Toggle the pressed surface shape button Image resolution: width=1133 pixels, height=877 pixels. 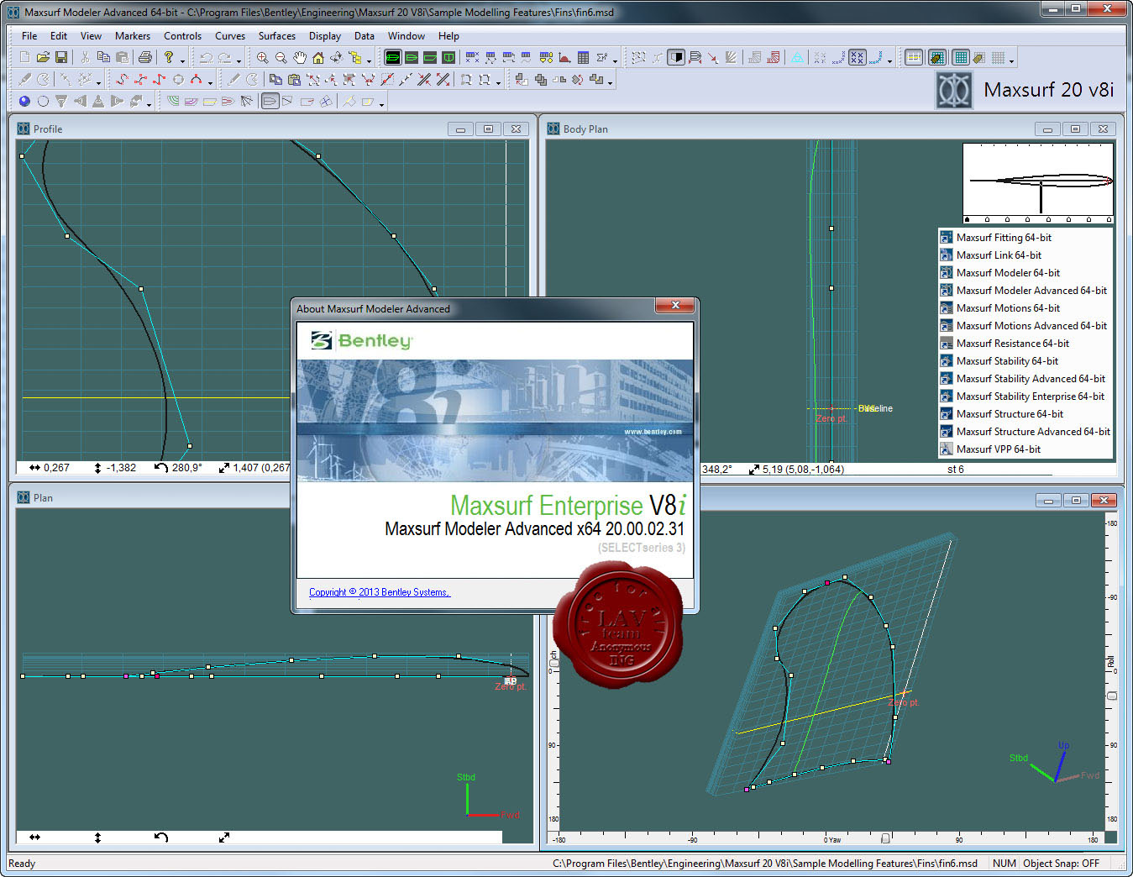[x=270, y=102]
